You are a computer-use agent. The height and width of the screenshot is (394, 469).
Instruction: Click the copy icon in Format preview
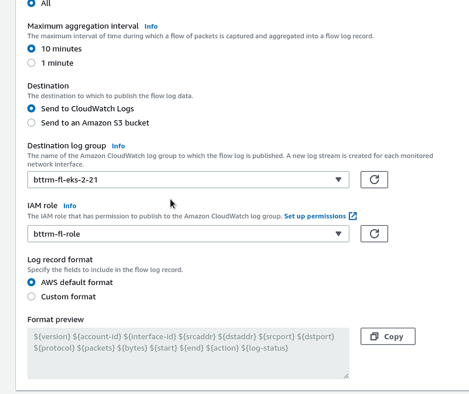pos(374,337)
